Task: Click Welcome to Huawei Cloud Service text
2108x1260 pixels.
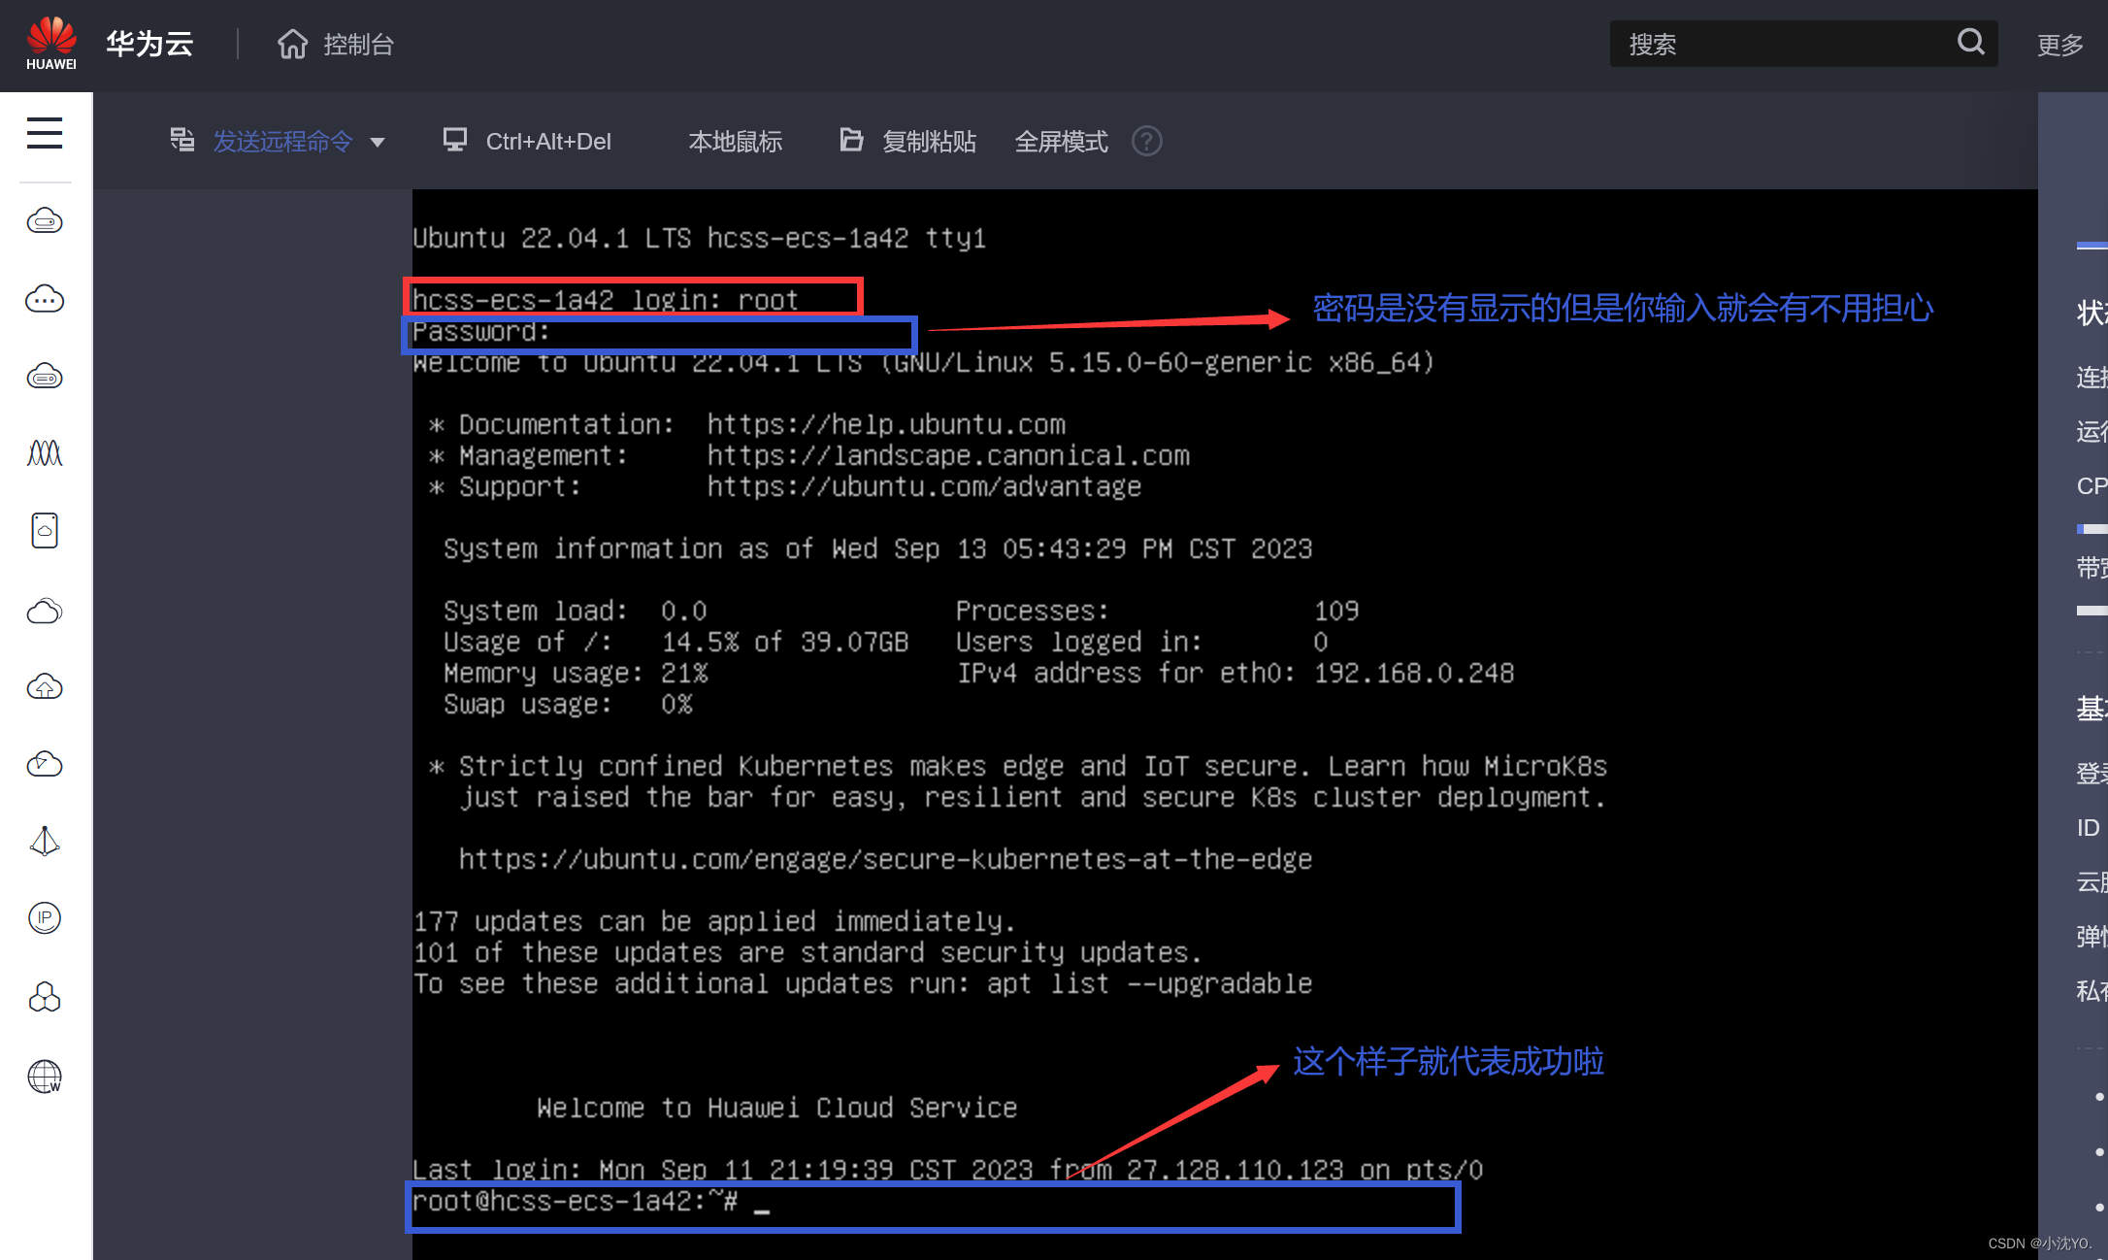Action: pyautogui.click(x=776, y=1109)
